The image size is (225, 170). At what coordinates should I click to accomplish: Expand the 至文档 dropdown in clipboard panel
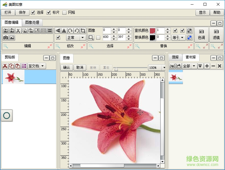coord(43,66)
